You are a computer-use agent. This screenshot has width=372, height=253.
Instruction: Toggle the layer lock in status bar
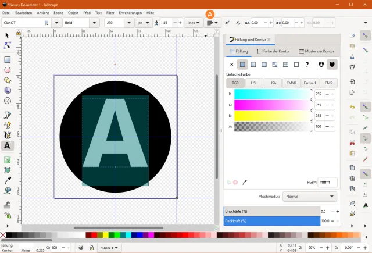[x=92, y=248]
